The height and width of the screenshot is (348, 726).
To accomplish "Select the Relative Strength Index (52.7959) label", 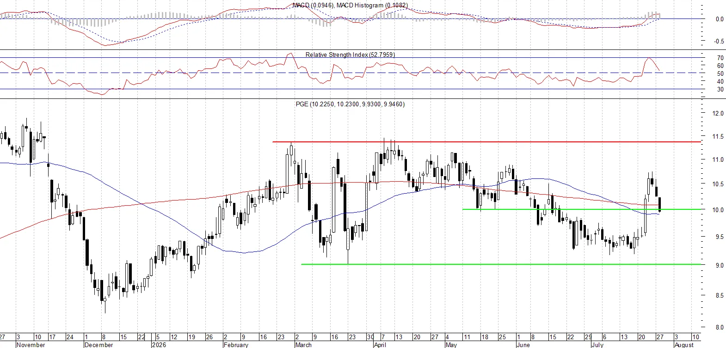I will pos(350,55).
